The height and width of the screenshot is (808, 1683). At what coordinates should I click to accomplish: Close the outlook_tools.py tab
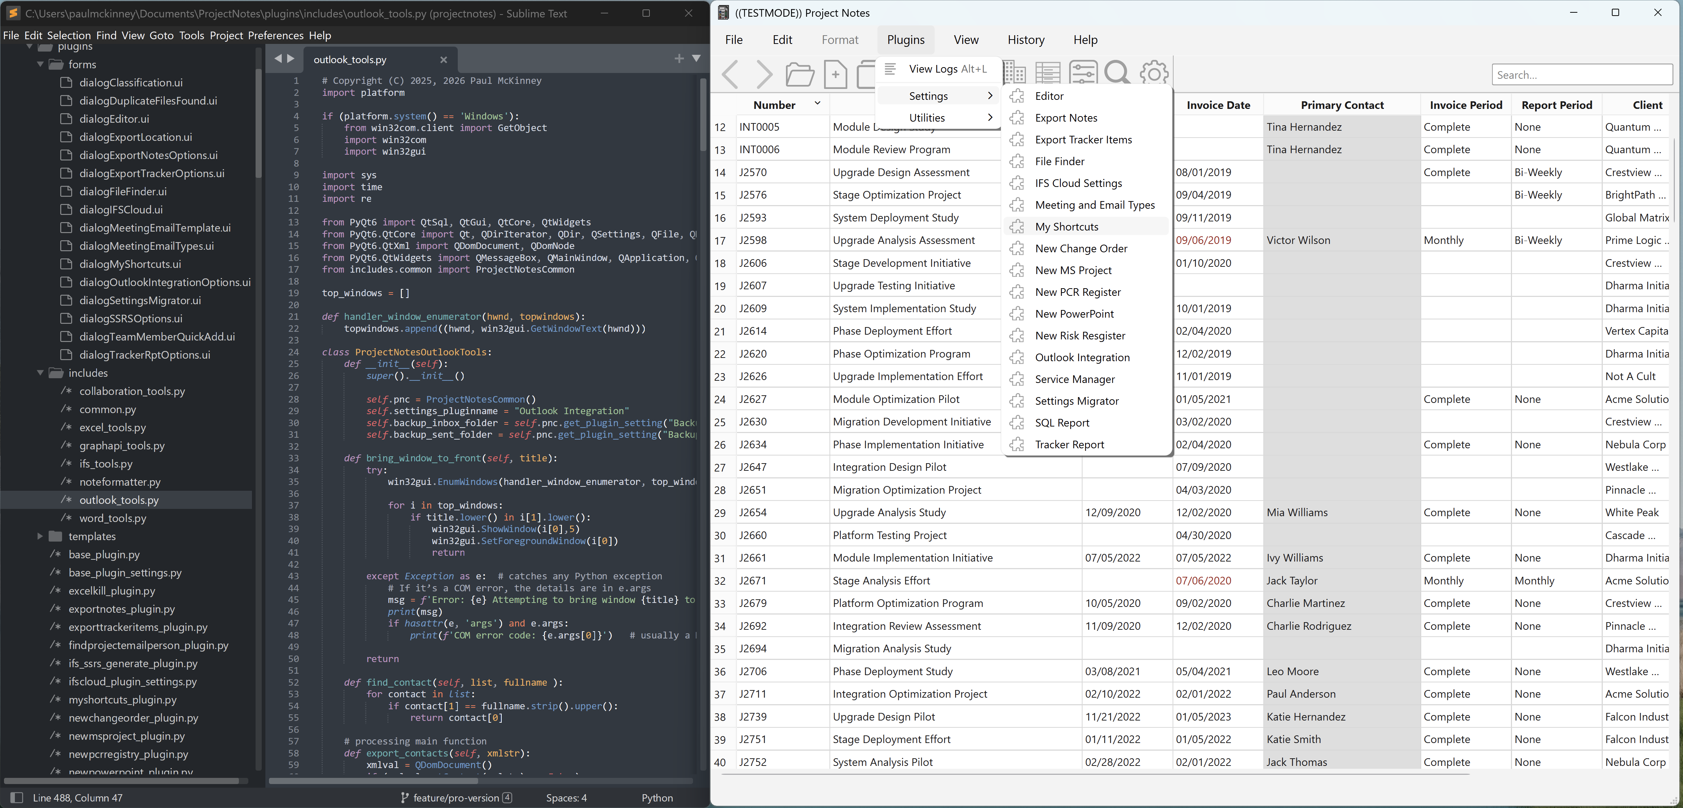click(444, 60)
